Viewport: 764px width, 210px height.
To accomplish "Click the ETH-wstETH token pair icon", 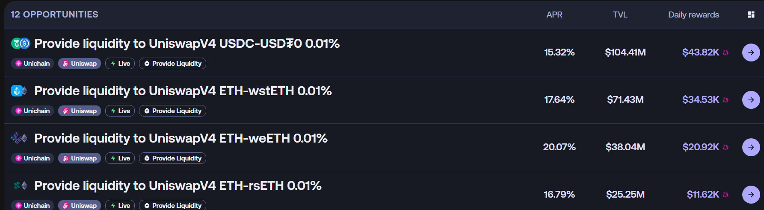I will pos(19,90).
